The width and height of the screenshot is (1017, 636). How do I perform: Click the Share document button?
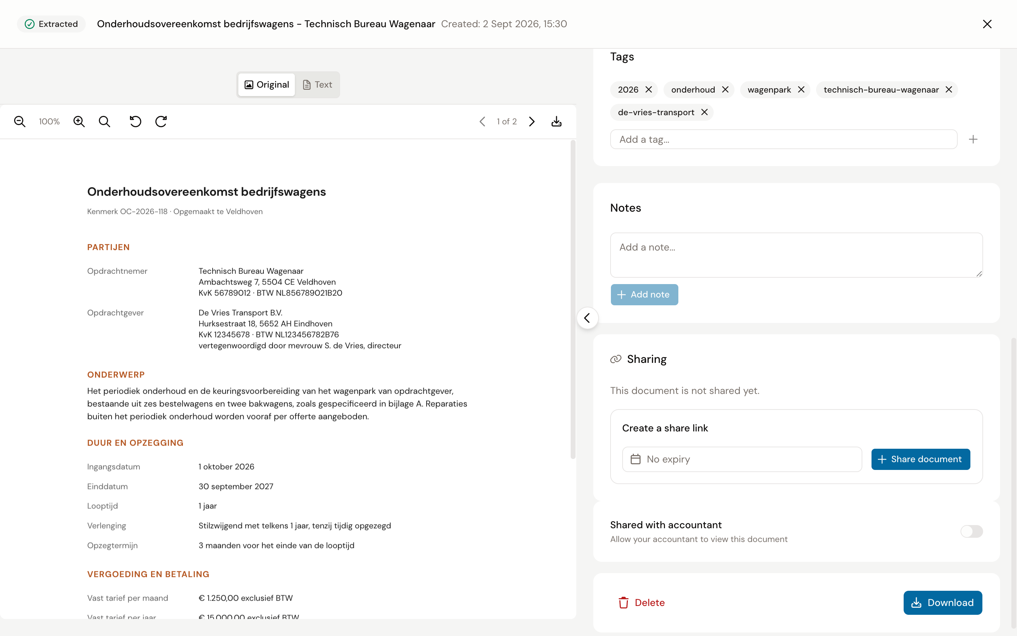pyautogui.click(x=921, y=459)
